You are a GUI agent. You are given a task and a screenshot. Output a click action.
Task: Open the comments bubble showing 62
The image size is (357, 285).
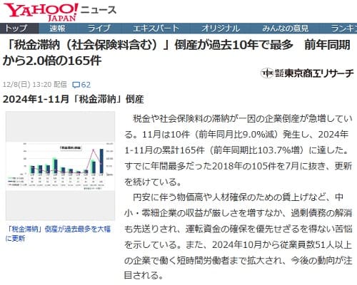81,85
